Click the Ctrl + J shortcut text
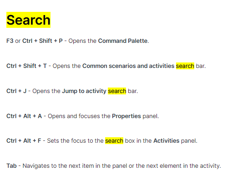This screenshot has width=237, height=176. pos(16,91)
